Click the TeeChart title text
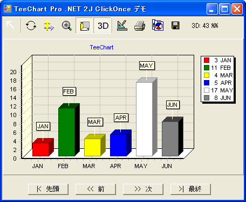The width and height of the screenshot is (246, 202). 101,47
